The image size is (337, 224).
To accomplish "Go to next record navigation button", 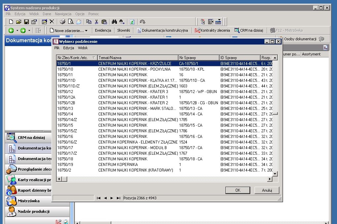I will click(x=112, y=198).
